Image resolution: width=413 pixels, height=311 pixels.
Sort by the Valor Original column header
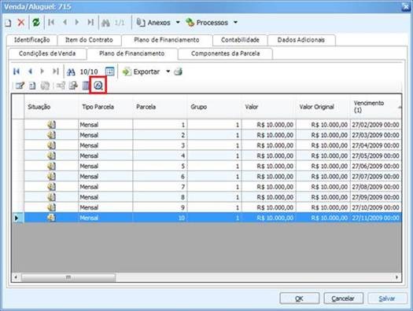323,107
